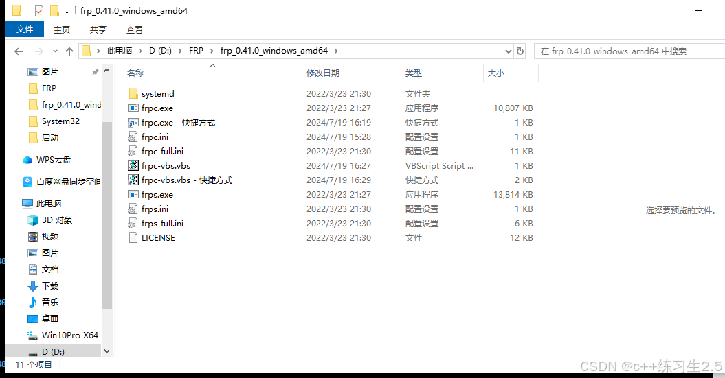Switch to the 主页 ribbon tab

[61, 29]
